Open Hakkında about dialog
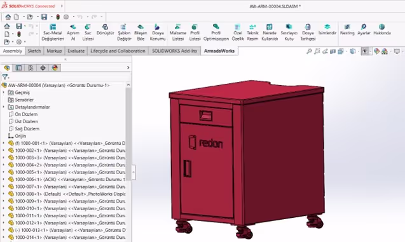 click(x=382, y=30)
